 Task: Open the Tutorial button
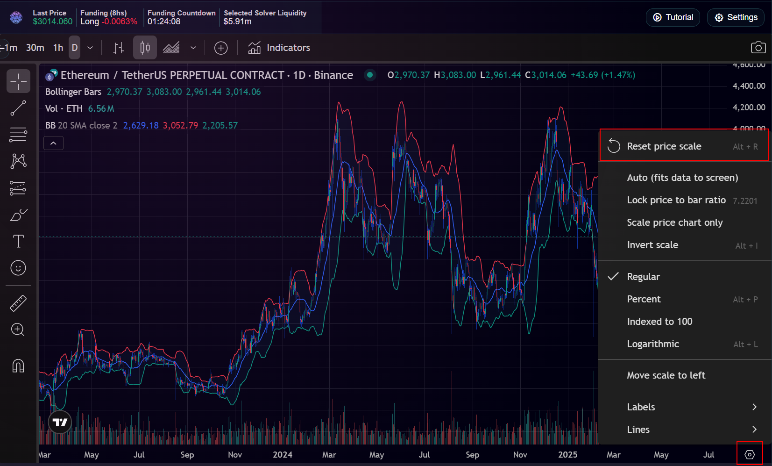click(673, 17)
